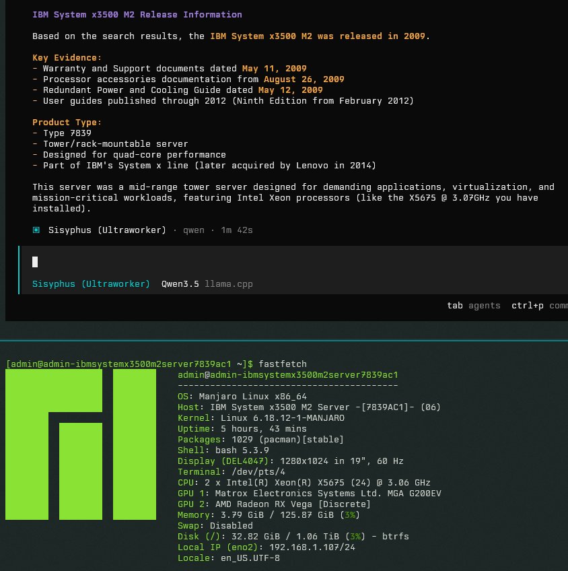Screen dimensions: 568x571
Task: Click the Display (DEL4047) line
Action: pos(290,461)
